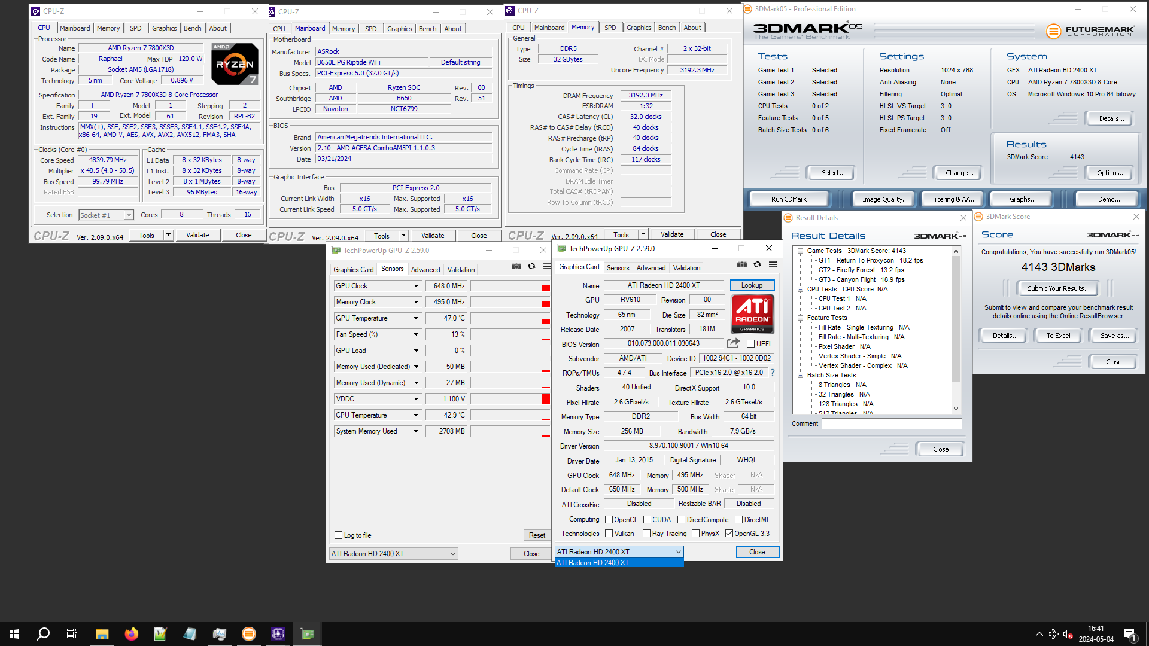
Task: Open File Explorer from taskbar
Action: coord(102,634)
